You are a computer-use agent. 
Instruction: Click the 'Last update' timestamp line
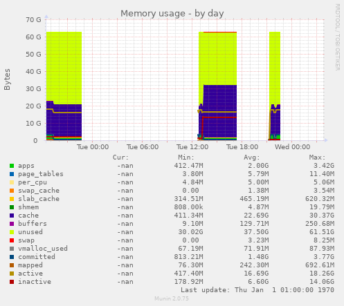click(x=257, y=290)
